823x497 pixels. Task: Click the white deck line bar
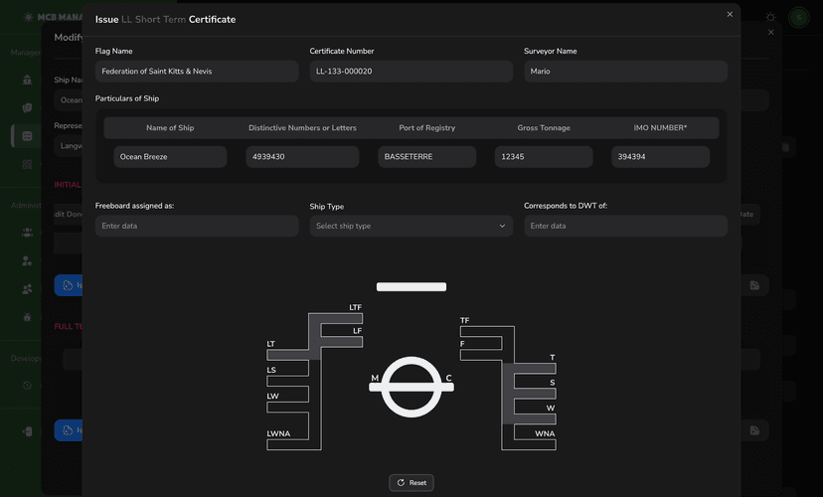(x=411, y=286)
